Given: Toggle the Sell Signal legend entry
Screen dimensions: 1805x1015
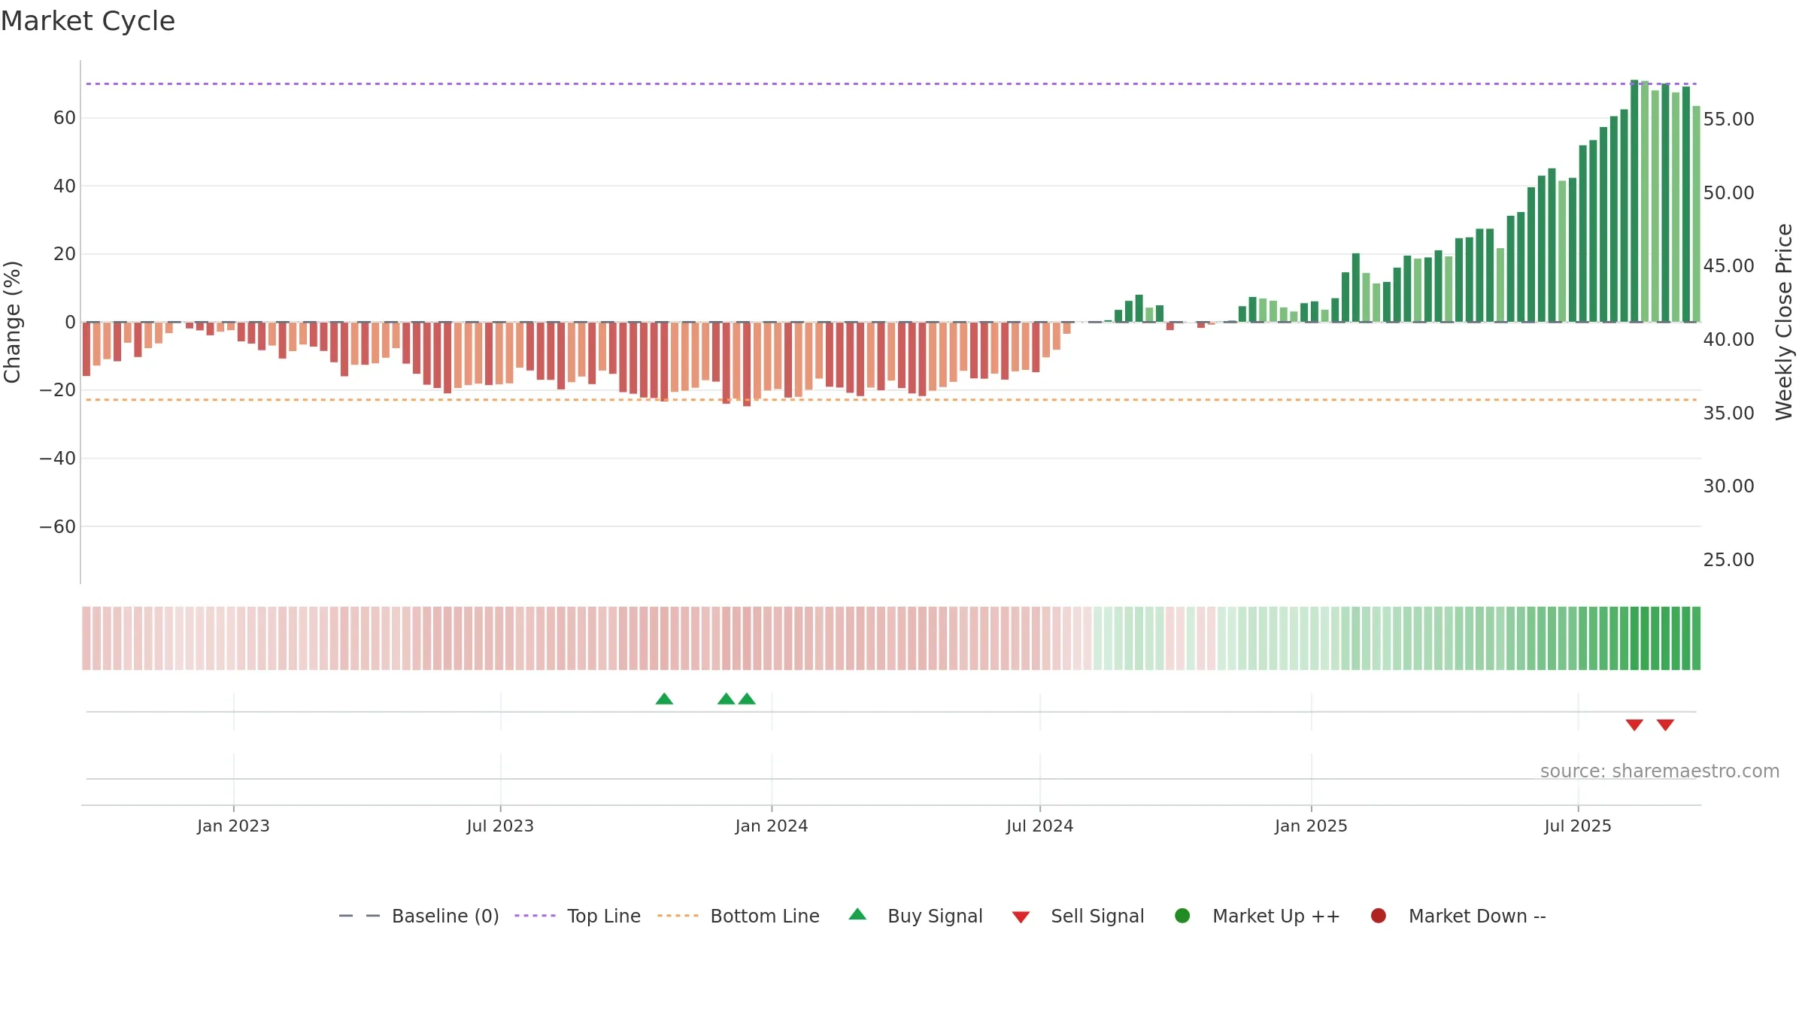Looking at the screenshot, I should 1078,916.
